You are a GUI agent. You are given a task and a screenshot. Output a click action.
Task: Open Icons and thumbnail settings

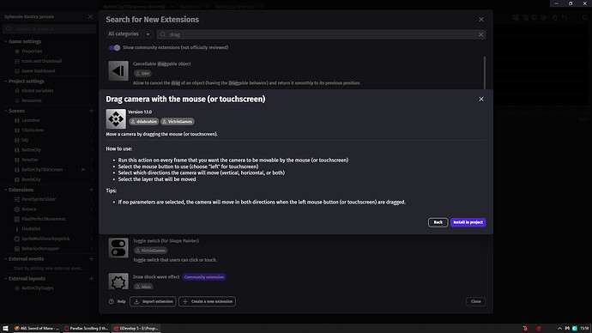tap(41, 61)
